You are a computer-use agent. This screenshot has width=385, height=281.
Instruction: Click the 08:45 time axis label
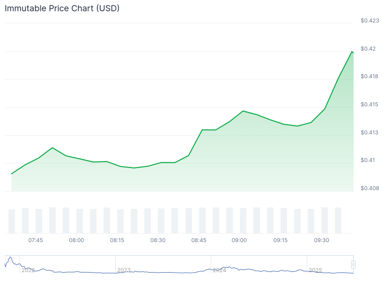pos(199,240)
